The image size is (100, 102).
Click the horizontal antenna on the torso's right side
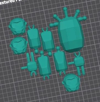(x=82, y=19)
